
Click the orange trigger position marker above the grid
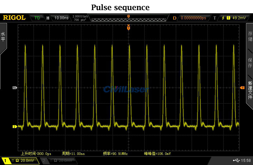click(128, 28)
